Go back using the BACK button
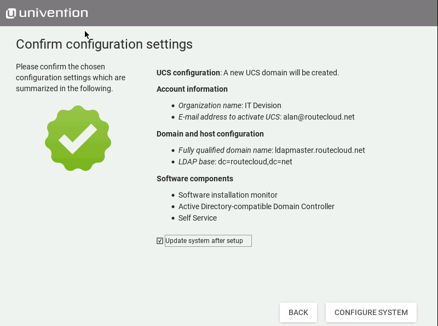This screenshot has width=438, height=326. [x=298, y=312]
